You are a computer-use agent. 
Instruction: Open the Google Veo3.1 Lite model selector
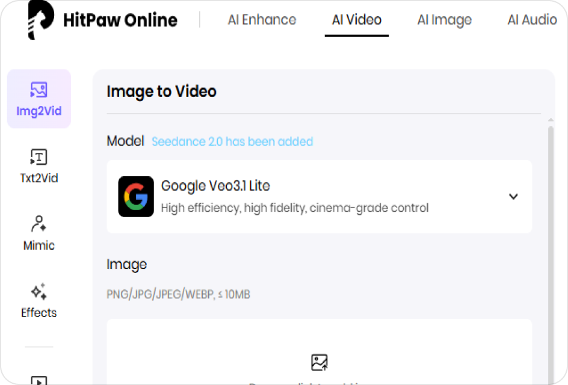click(x=319, y=197)
